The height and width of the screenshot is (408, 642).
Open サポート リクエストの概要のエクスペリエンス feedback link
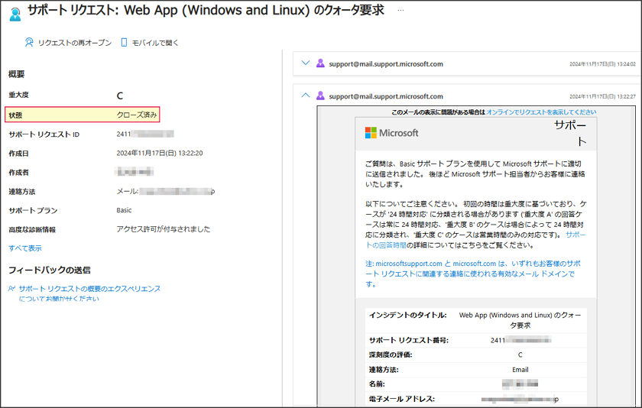point(89,293)
